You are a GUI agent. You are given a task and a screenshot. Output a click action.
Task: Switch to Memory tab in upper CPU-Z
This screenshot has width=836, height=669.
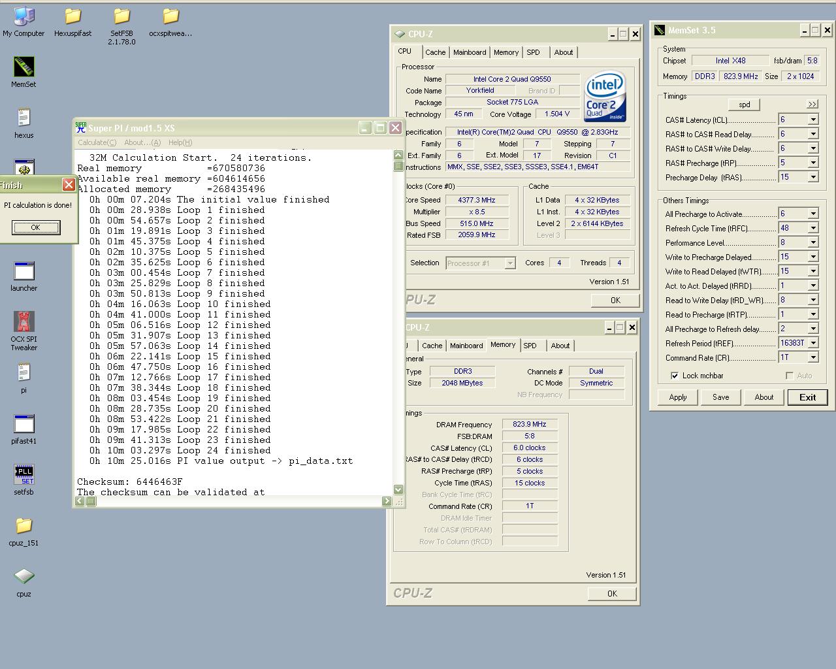(x=506, y=52)
